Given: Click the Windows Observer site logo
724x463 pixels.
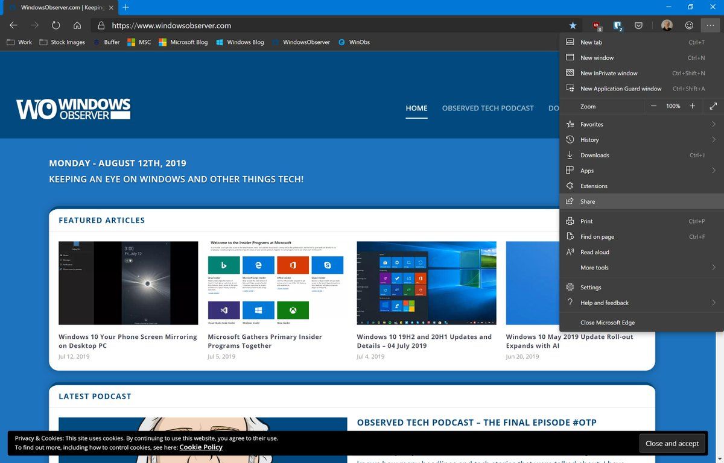Looking at the screenshot, I should click(73, 109).
